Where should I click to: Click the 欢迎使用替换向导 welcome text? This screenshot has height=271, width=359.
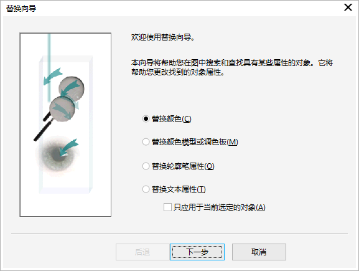tap(163, 37)
